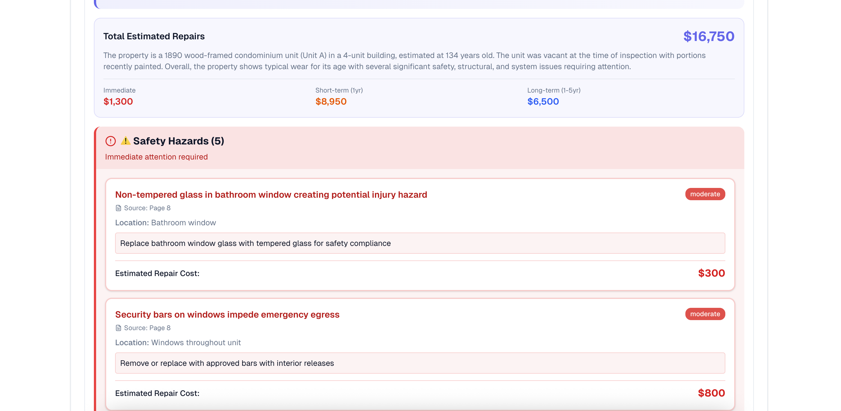This screenshot has height=411, width=841.
Task: Click the approved bars recommendation box
Action: point(419,363)
